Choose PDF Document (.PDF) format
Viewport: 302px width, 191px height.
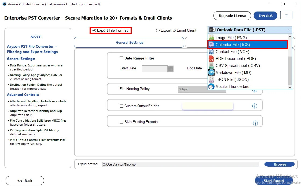(248, 58)
